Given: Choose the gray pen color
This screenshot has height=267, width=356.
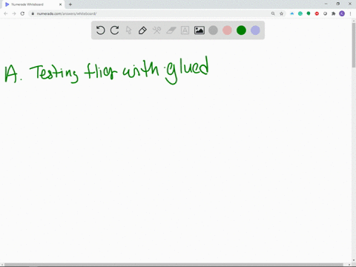Looking at the screenshot, I should (213, 30).
